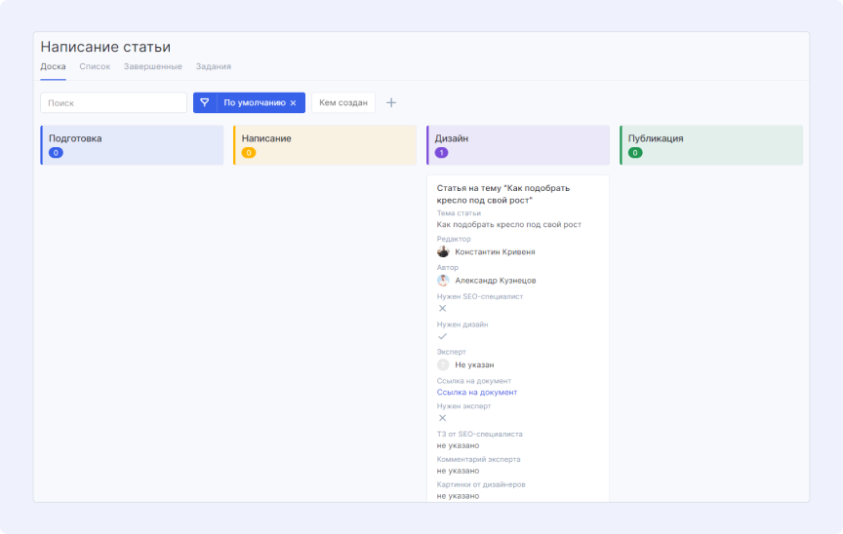Viewport: 843px width, 534px height.
Task: Click Константин Кривеня's avatar
Action: click(443, 251)
